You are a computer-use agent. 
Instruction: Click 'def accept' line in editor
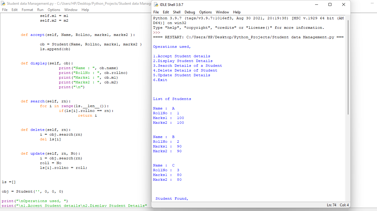tap(78, 35)
